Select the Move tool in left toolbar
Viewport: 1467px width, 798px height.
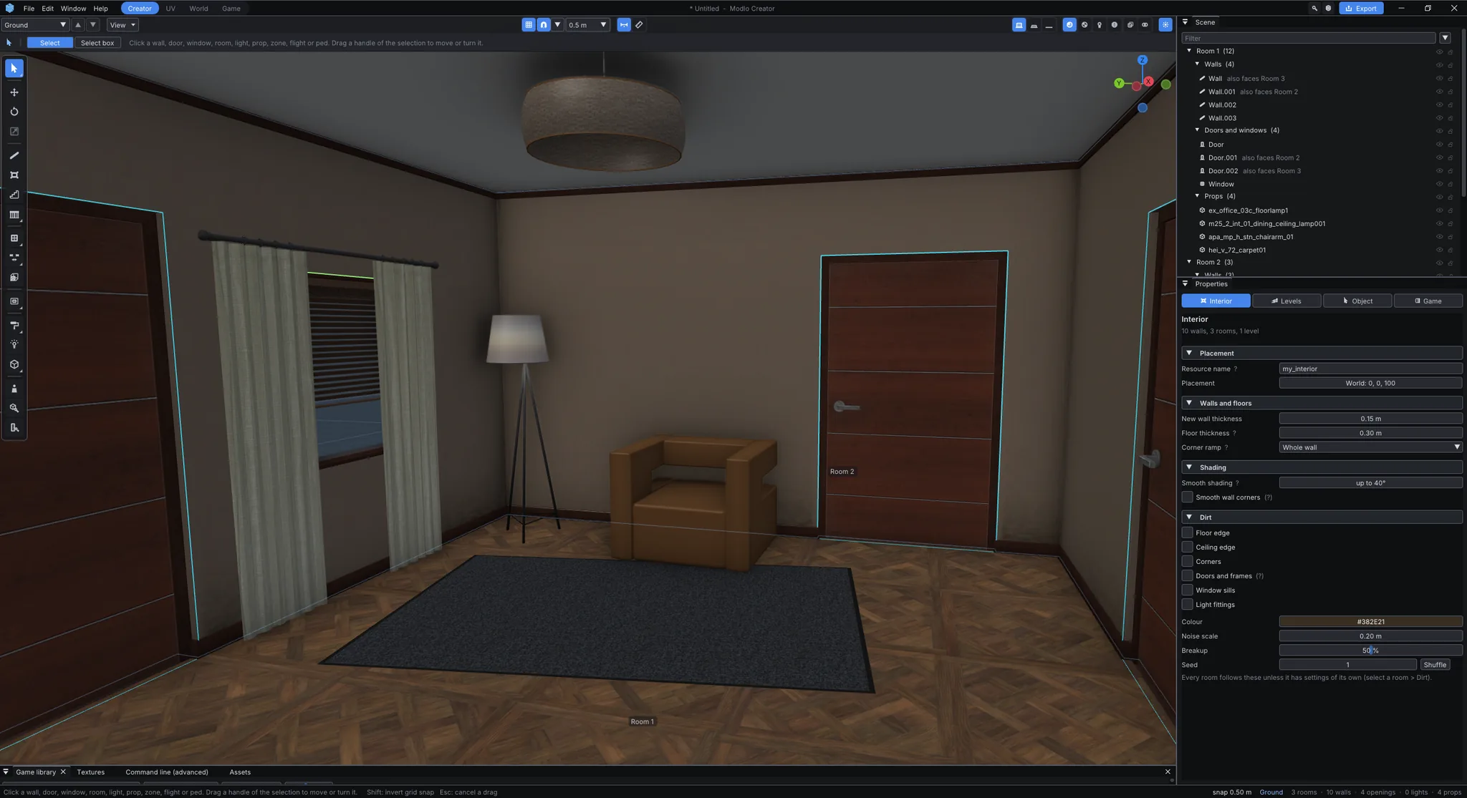pyautogui.click(x=14, y=92)
